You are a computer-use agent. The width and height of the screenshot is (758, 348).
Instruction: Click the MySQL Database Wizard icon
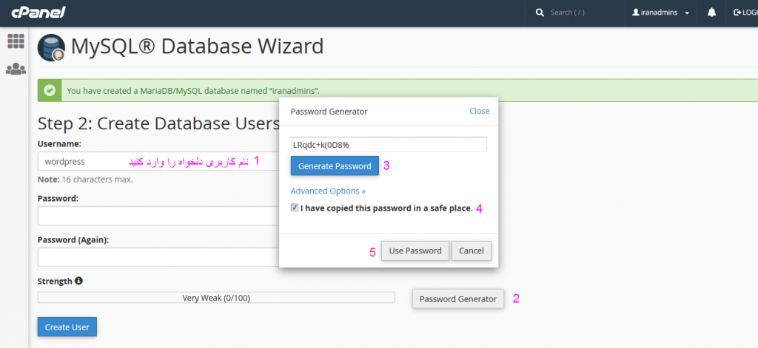51,47
